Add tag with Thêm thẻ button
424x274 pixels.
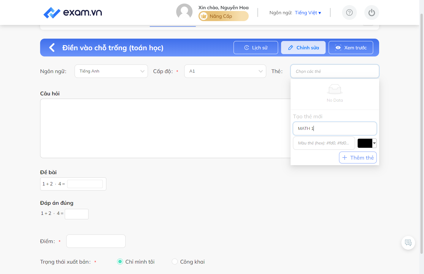pos(358,158)
